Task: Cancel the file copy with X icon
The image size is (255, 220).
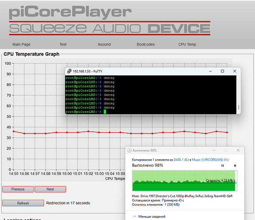Action: (235, 166)
